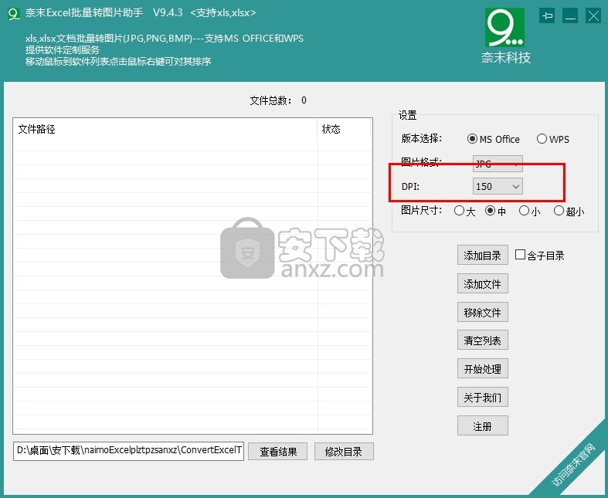
Task: Click the 文件路径 column header
Action: (x=165, y=129)
